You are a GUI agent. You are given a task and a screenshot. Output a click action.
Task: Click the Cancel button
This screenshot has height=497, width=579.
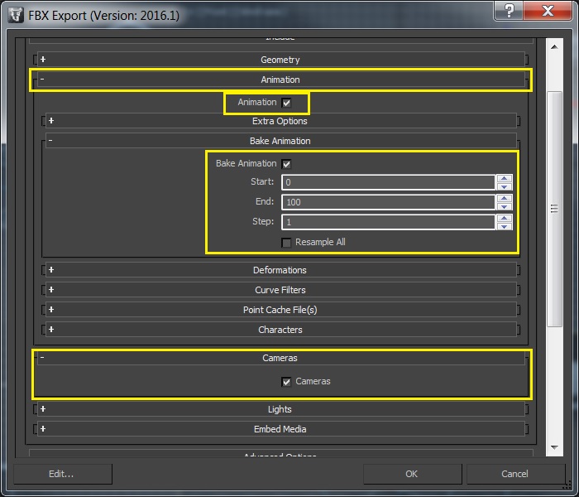click(515, 474)
